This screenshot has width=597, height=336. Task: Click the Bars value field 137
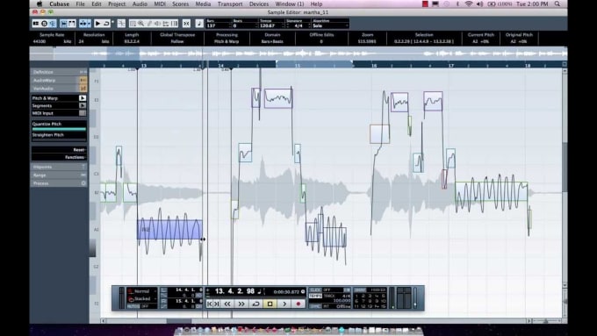point(218,25)
